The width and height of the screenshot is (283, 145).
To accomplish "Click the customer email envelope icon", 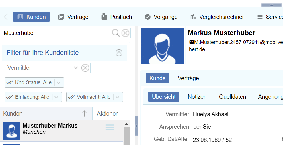I will click(x=191, y=42).
